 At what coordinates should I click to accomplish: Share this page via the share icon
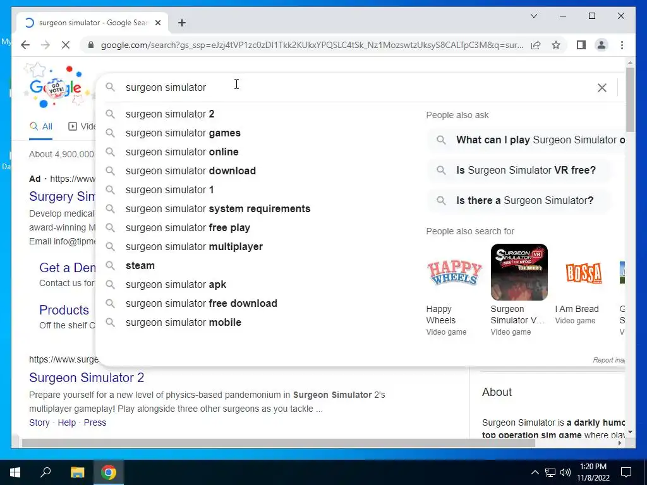[x=536, y=45]
